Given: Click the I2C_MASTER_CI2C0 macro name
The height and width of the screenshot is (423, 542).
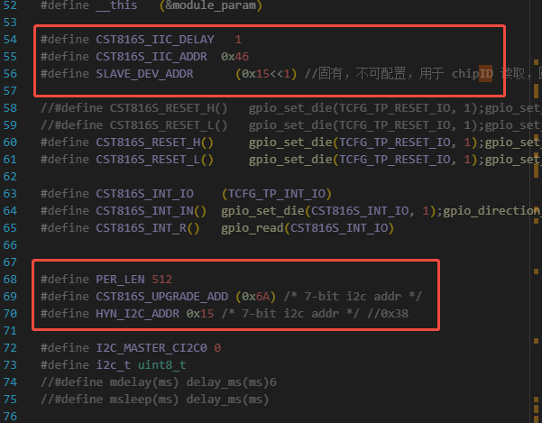Looking at the screenshot, I should point(152,347).
